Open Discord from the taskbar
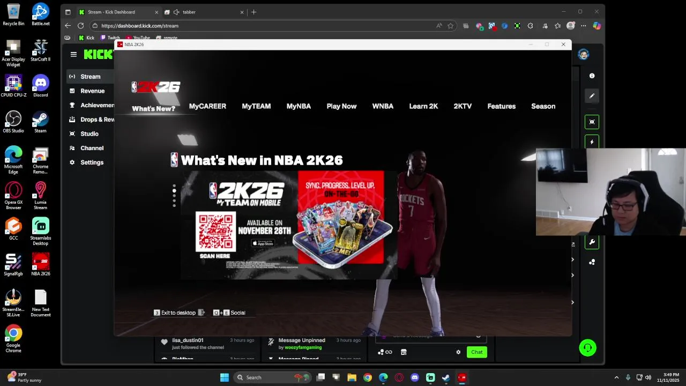The height and width of the screenshot is (386, 686). [414, 377]
